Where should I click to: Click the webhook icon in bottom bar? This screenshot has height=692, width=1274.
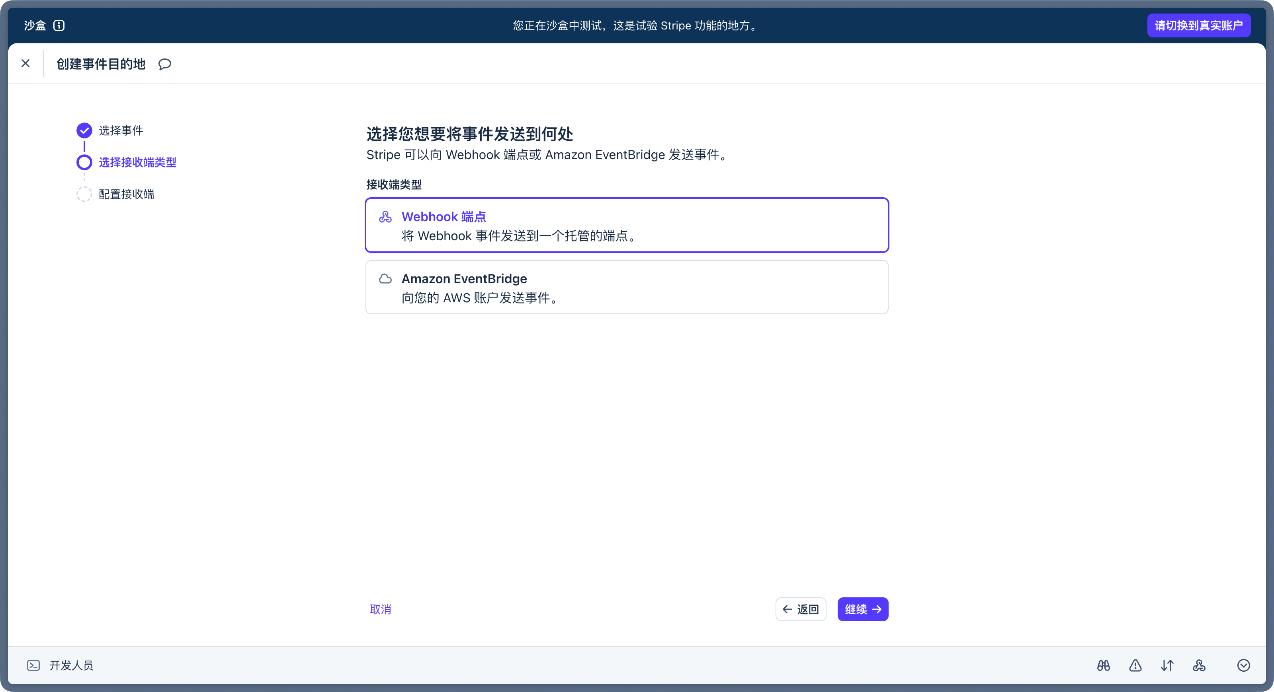pos(1199,665)
